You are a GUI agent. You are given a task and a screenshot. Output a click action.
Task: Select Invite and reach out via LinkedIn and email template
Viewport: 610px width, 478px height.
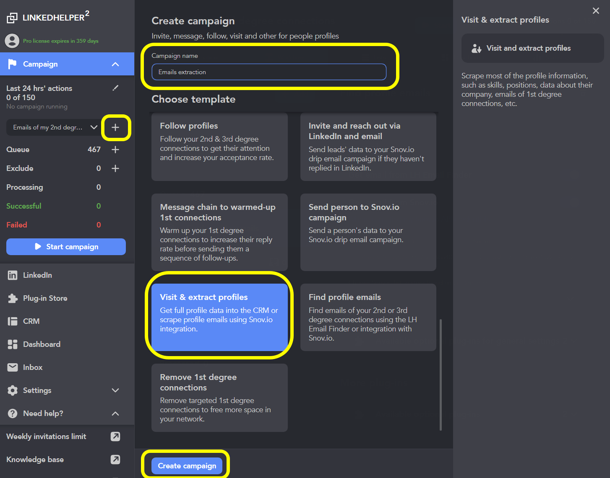368,147
